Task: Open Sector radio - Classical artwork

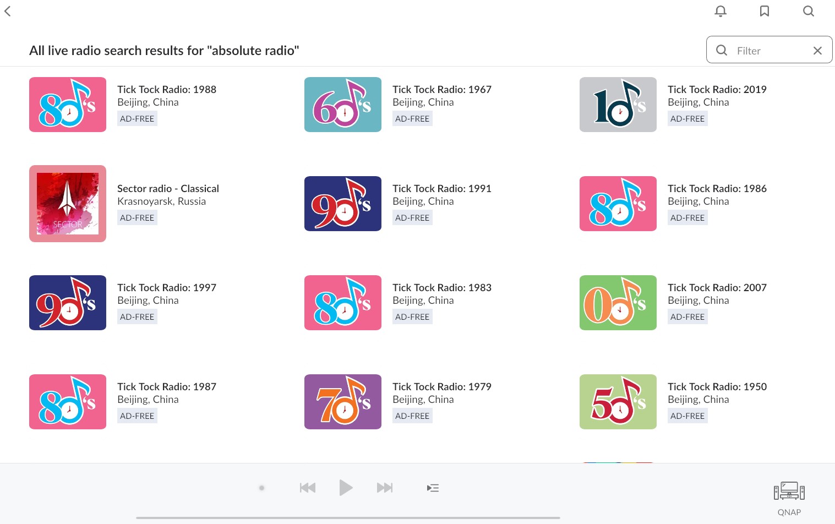Action: (x=68, y=204)
